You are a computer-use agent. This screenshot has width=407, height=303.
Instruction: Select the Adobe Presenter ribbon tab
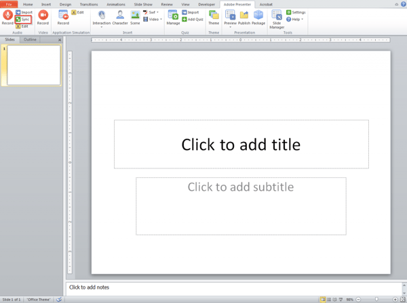(x=237, y=5)
